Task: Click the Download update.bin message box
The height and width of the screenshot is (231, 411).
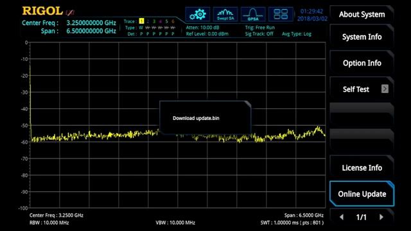Action: [205, 118]
